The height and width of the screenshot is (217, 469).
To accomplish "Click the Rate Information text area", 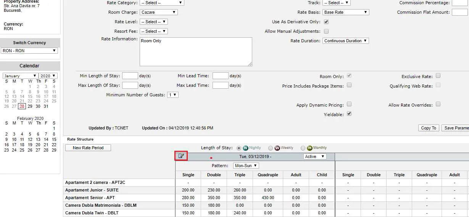I will click(196, 52).
